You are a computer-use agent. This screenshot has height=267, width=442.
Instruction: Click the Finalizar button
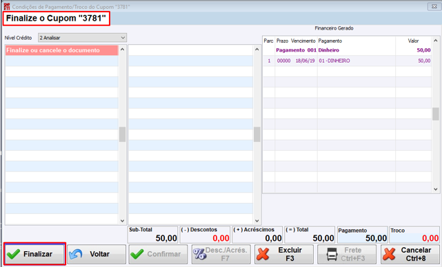pos(34,254)
